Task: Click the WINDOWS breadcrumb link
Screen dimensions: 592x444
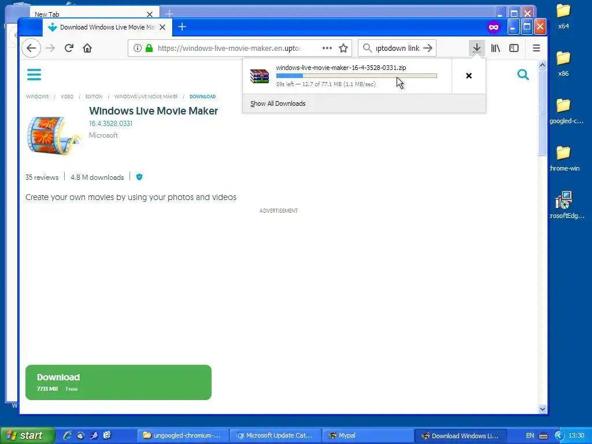Action: (x=37, y=97)
